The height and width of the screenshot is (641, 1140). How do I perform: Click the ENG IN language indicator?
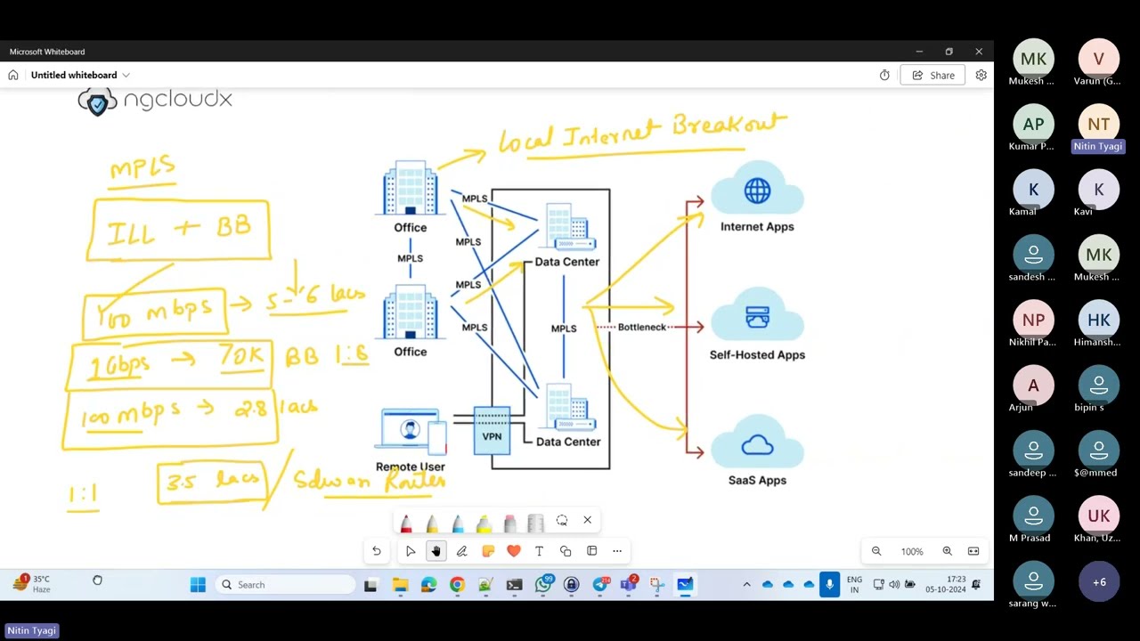(854, 585)
